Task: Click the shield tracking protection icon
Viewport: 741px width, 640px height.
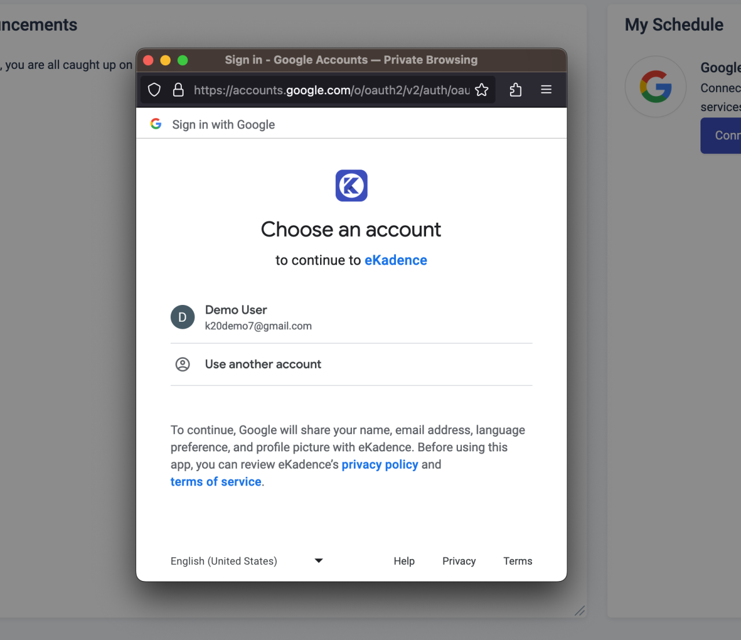Action: pos(154,90)
